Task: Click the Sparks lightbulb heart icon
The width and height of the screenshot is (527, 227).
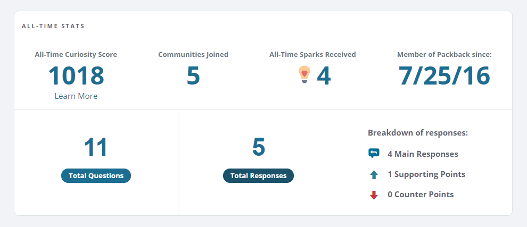Action: (x=304, y=75)
